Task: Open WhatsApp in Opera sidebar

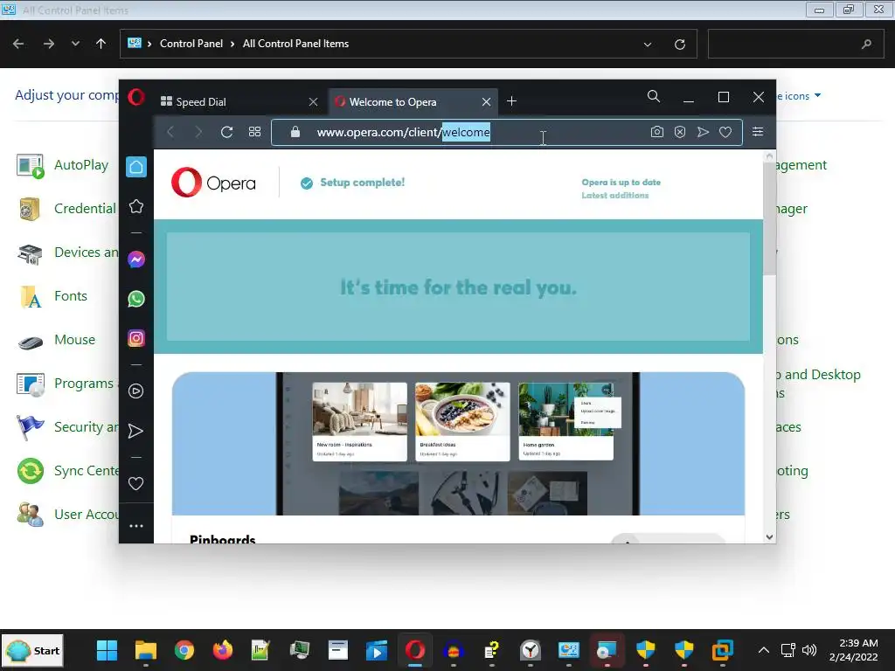Action: pos(135,299)
